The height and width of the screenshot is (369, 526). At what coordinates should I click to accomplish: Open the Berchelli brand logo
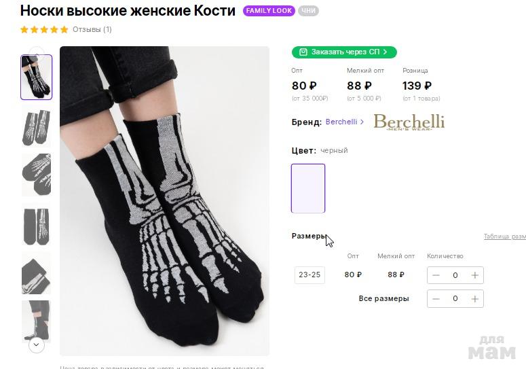(x=409, y=122)
